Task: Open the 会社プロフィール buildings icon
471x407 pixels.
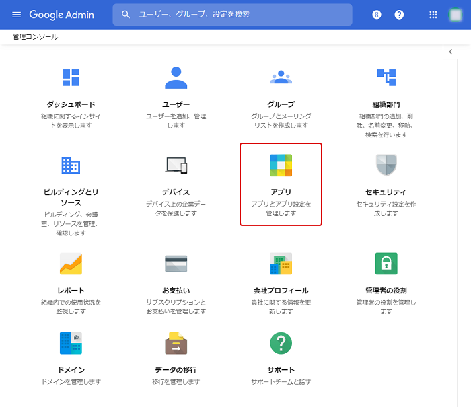Action: click(281, 264)
